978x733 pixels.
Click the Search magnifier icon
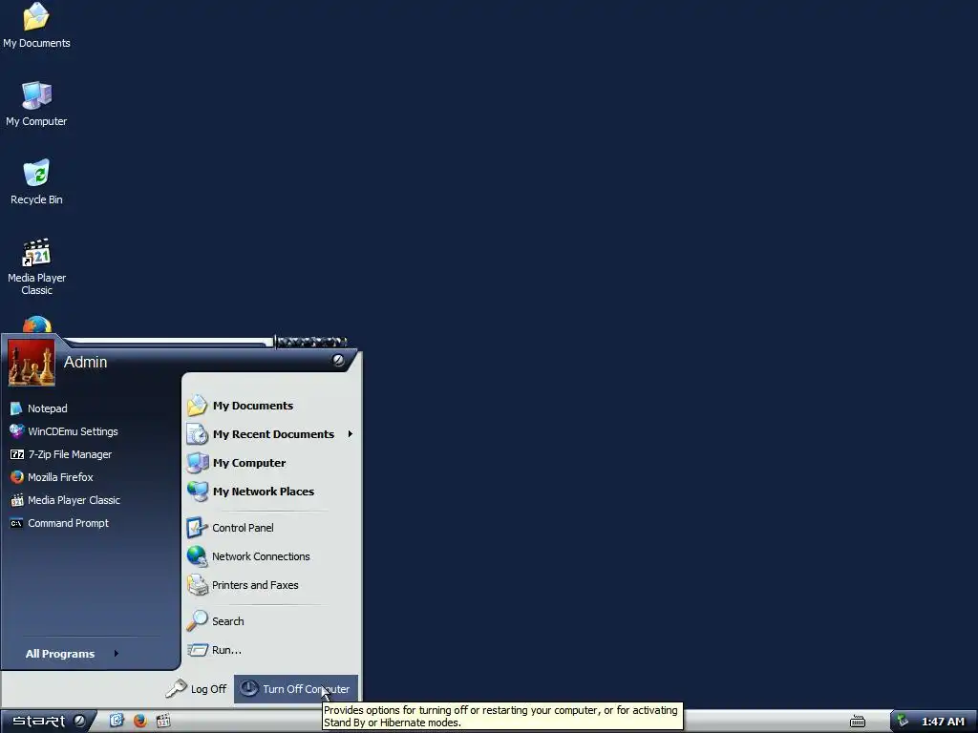197,620
